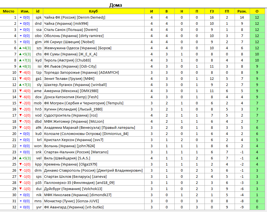
Task: Click the id cell 'obo'
Action: [38, 36]
